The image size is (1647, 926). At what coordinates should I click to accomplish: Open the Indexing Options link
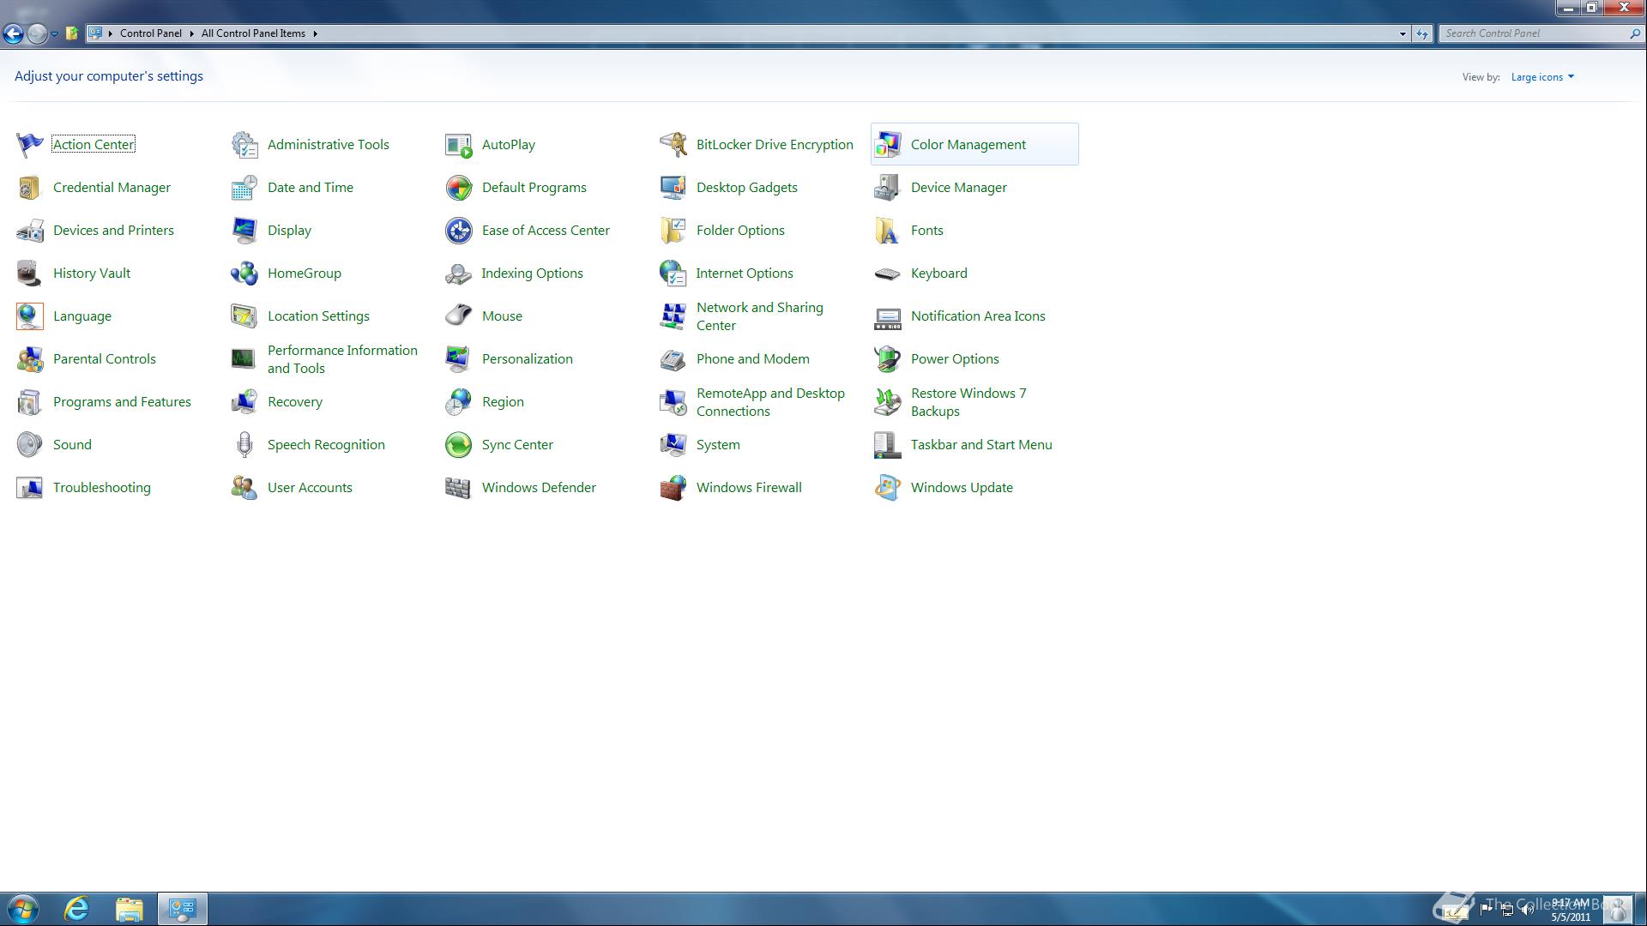pos(532,274)
